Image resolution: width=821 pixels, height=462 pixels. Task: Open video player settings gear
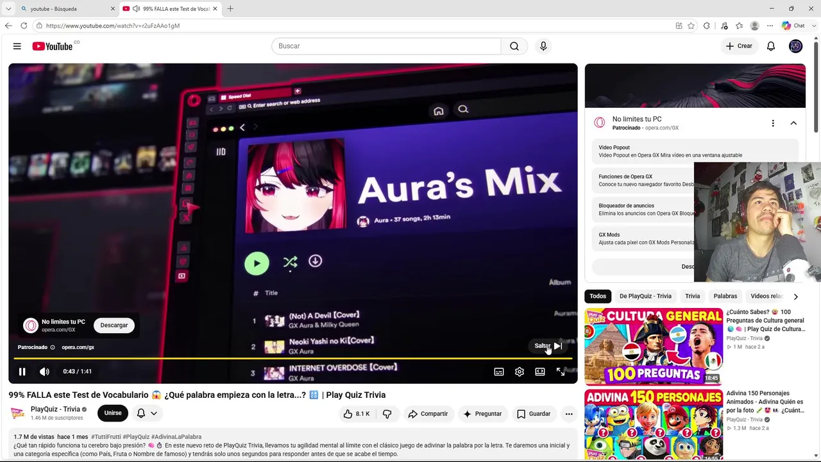(520, 372)
